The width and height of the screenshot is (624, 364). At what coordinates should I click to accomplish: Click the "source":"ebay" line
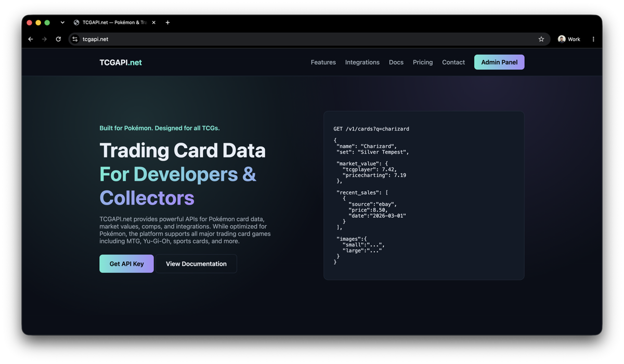pos(373,204)
